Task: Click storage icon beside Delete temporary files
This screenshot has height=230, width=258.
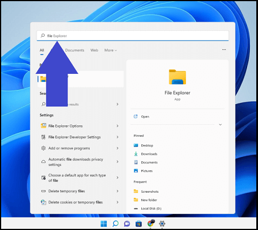Action: tap(43, 191)
